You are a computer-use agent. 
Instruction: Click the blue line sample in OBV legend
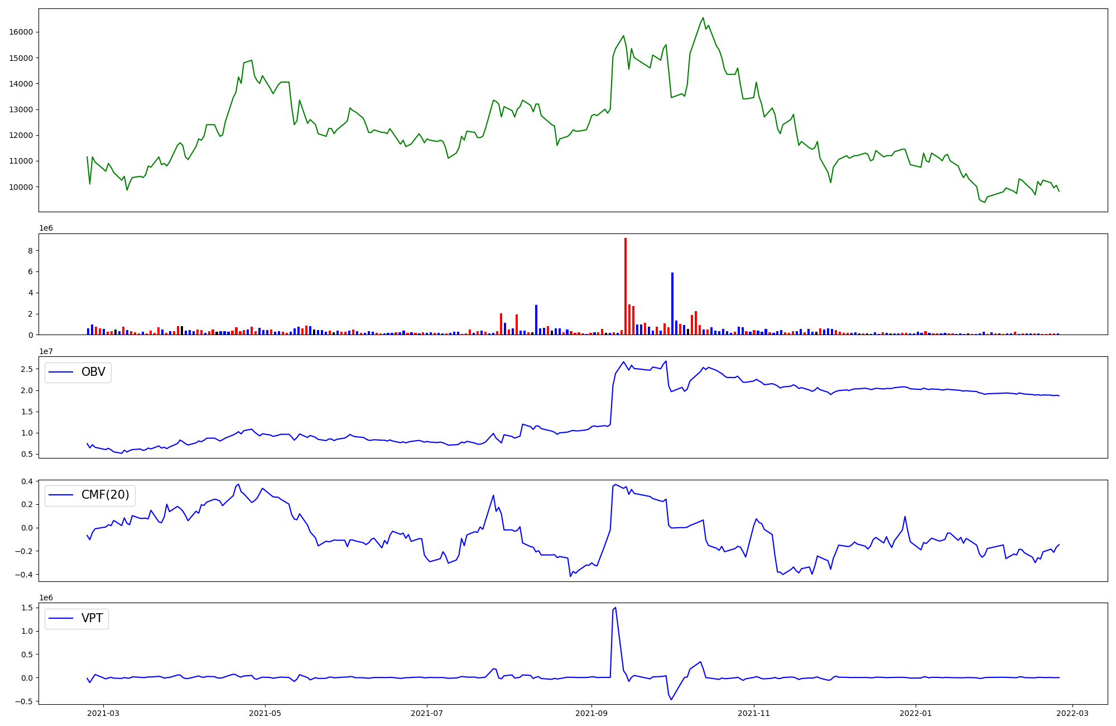click(61, 372)
